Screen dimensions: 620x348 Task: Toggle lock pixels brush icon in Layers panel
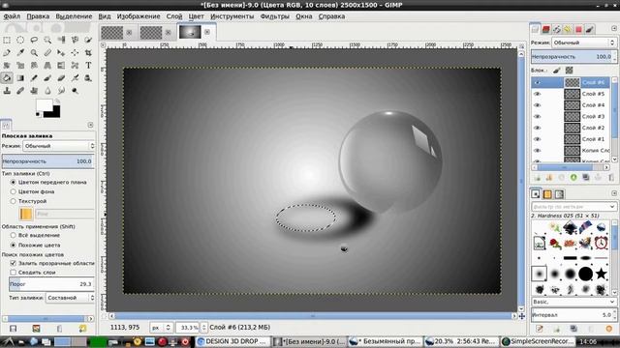click(557, 71)
